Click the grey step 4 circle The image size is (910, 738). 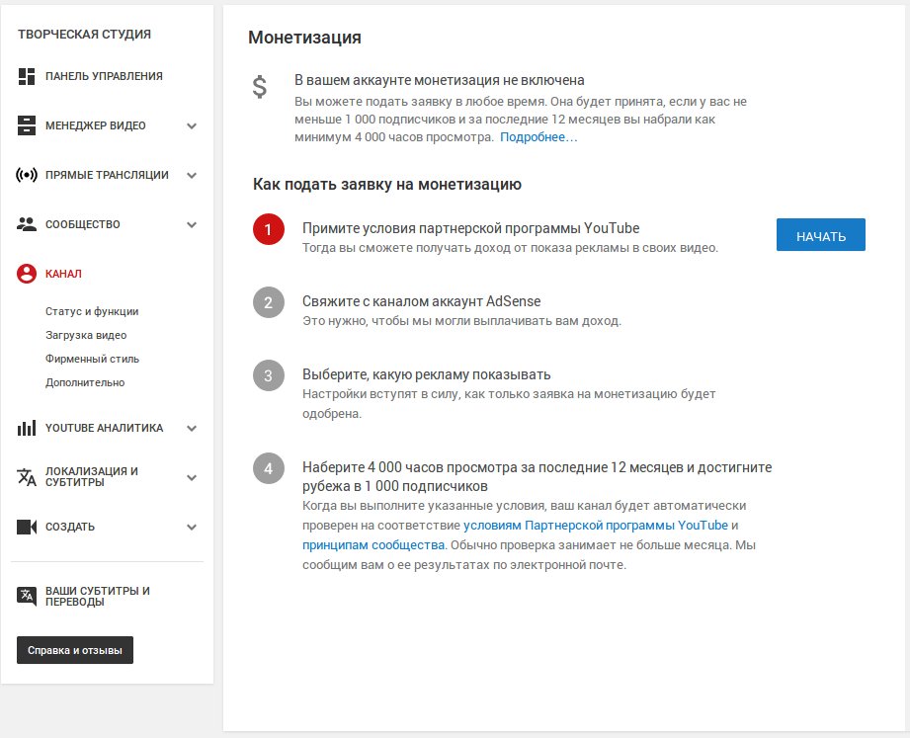(x=268, y=468)
